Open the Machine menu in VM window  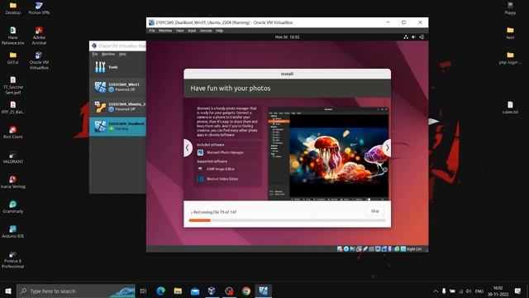click(x=165, y=31)
